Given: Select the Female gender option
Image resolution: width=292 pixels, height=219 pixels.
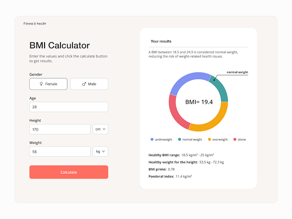Looking at the screenshot, I should point(48,84).
